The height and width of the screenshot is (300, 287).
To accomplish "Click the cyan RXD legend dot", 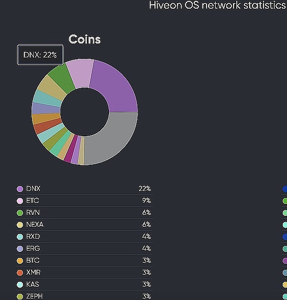I will tap(20, 237).
